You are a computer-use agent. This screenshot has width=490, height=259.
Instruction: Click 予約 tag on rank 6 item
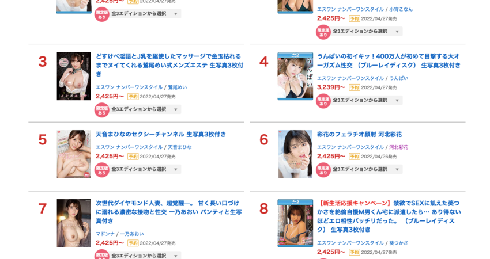pos(355,157)
